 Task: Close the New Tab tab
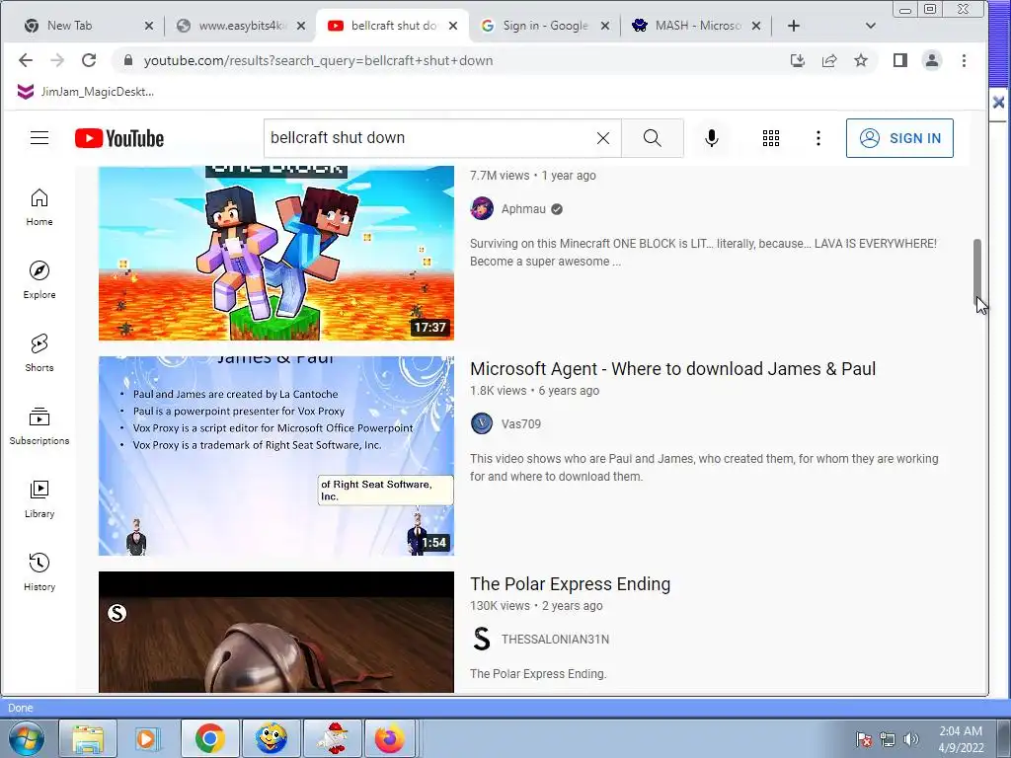[x=149, y=26]
